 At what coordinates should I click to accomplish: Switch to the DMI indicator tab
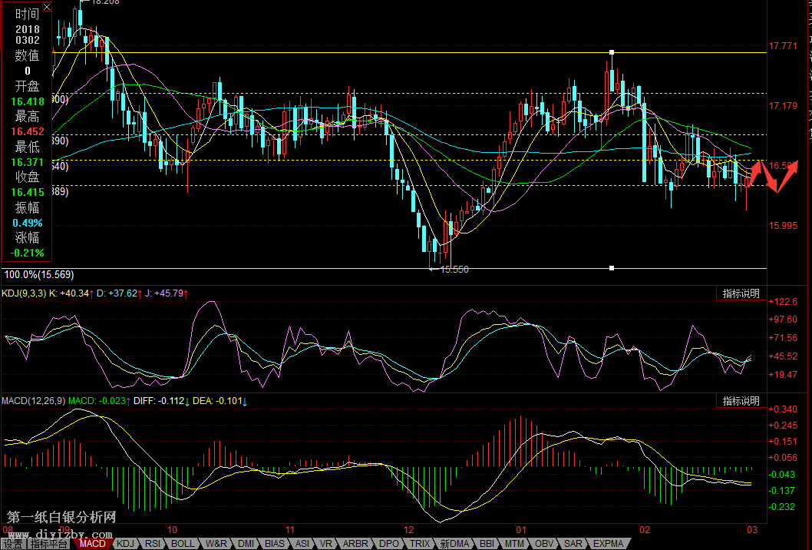[246, 544]
